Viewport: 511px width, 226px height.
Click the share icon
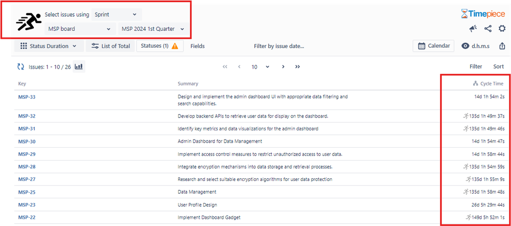(x=488, y=29)
